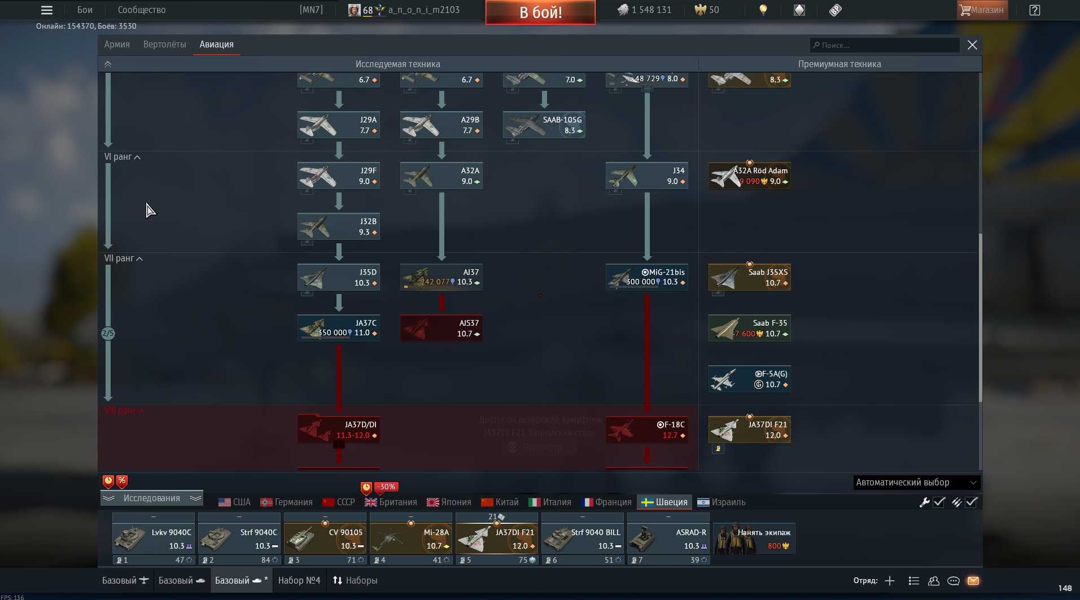Click the В бой! battle button
The height and width of the screenshot is (600, 1080).
(540, 12)
